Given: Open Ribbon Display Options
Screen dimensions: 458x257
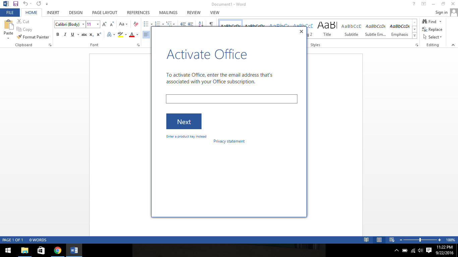Looking at the screenshot, I should (x=424, y=4).
